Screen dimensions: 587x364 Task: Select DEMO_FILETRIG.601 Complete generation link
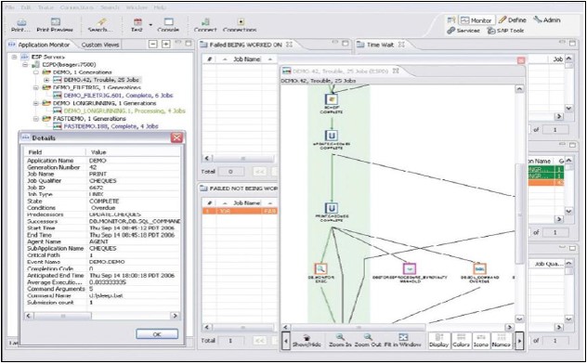(x=118, y=96)
